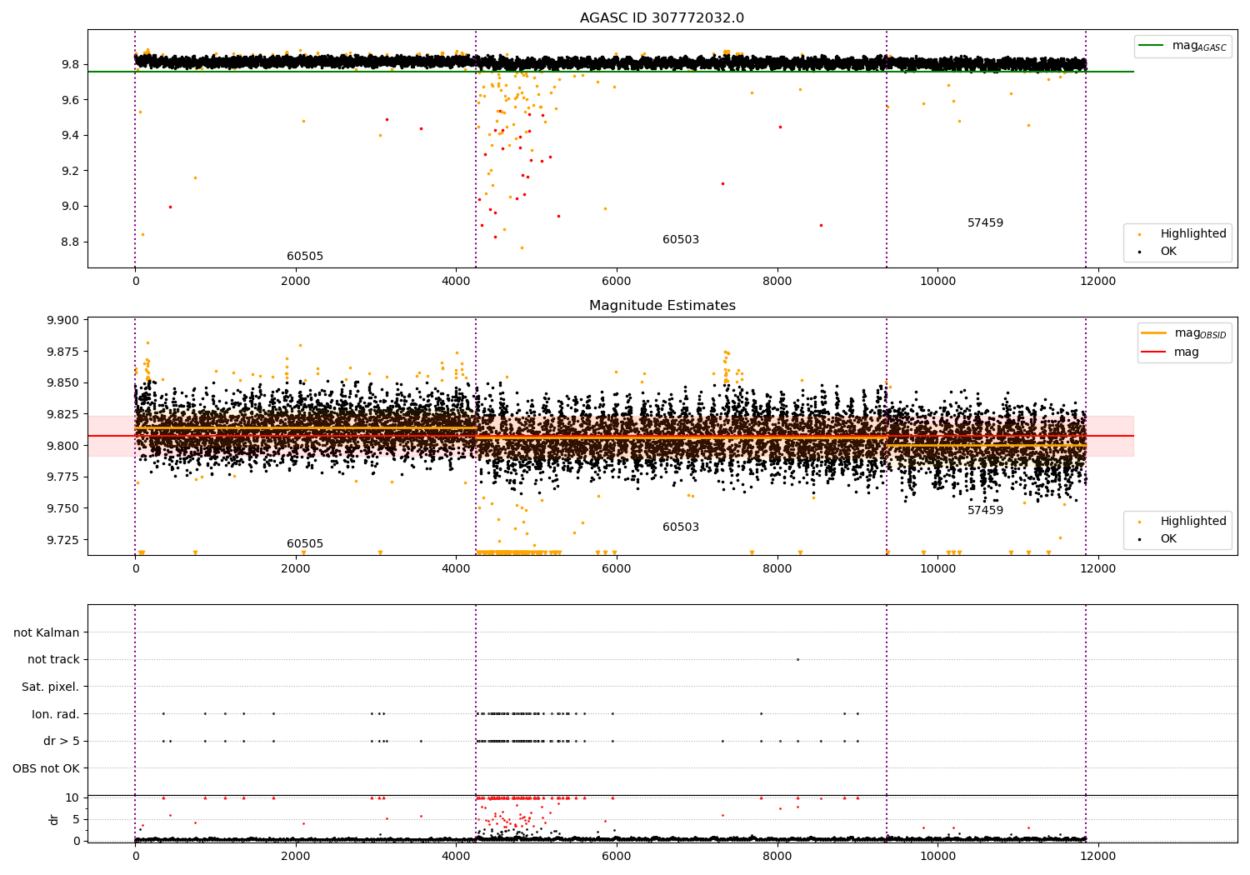Select the 'mag OBSID' legend label
This screenshot has width=1250, height=875.
pyautogui.click(x=1201, y=333)
